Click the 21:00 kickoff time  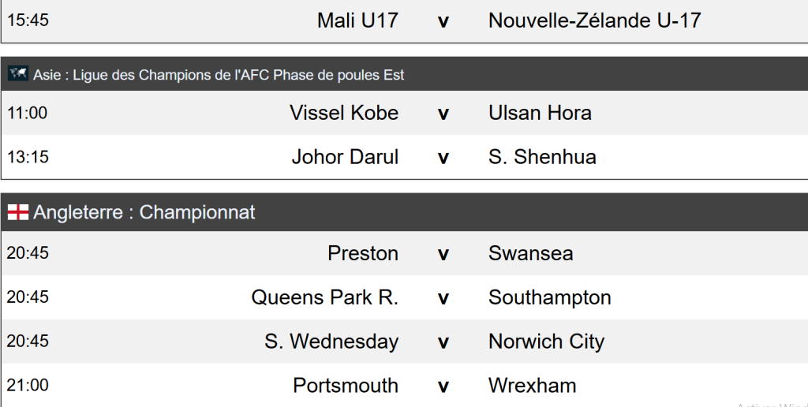28,385
